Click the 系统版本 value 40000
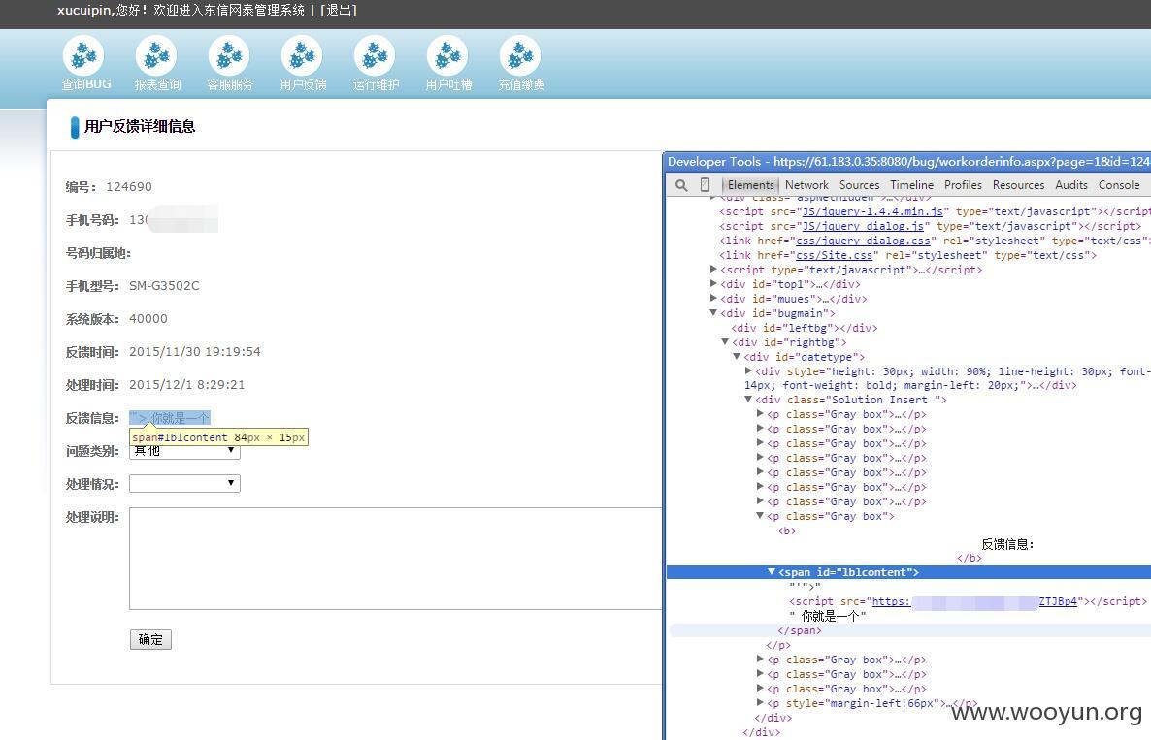 tap(148, 319)
